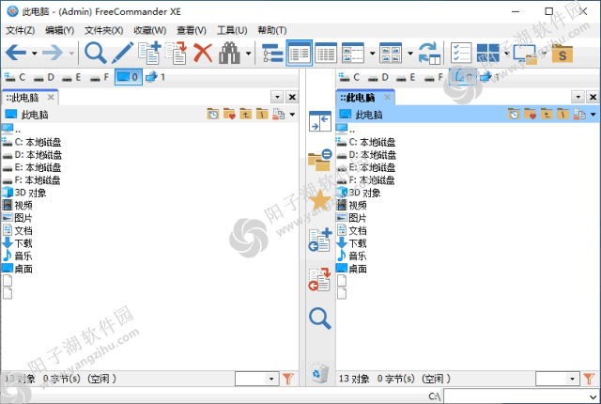The height and width of the screenshot is (404, 601).
Task: Click the command line input field
Action: click(521, 396)
